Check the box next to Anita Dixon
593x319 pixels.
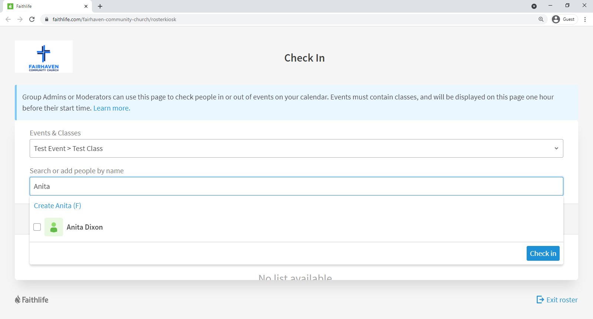tap(37, 227)
